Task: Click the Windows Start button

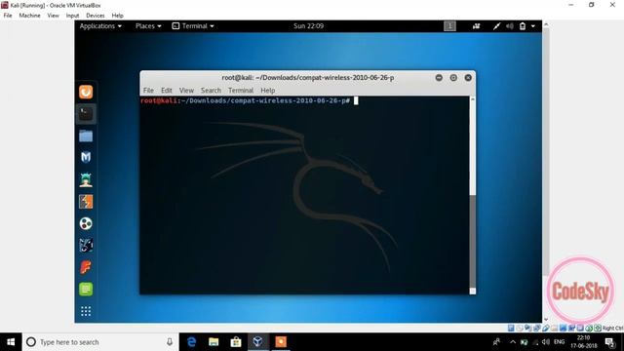Action: pos(11,342)
